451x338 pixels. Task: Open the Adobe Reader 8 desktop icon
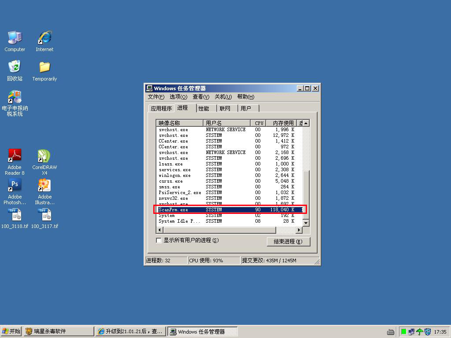[x=15, y=157]
